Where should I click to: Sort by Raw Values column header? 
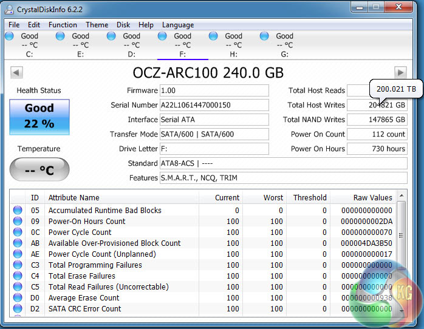(x=372, y=198)
